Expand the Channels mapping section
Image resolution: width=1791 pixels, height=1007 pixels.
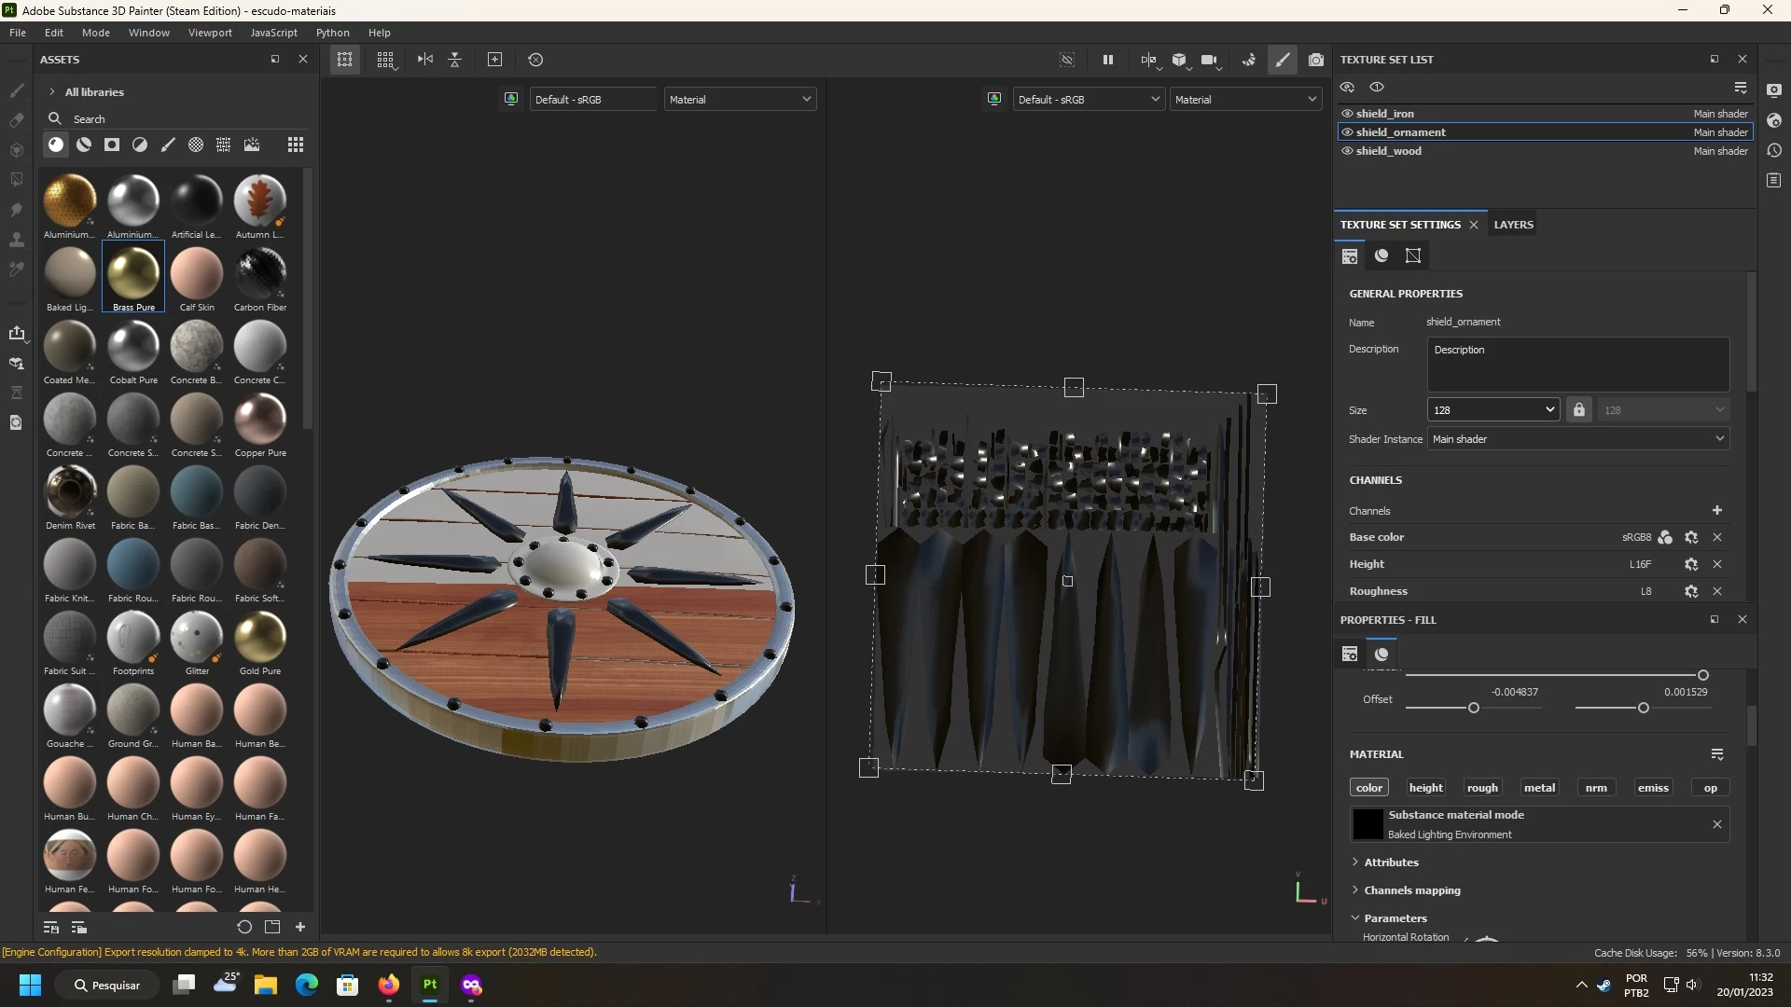(x=1411, y=890)
